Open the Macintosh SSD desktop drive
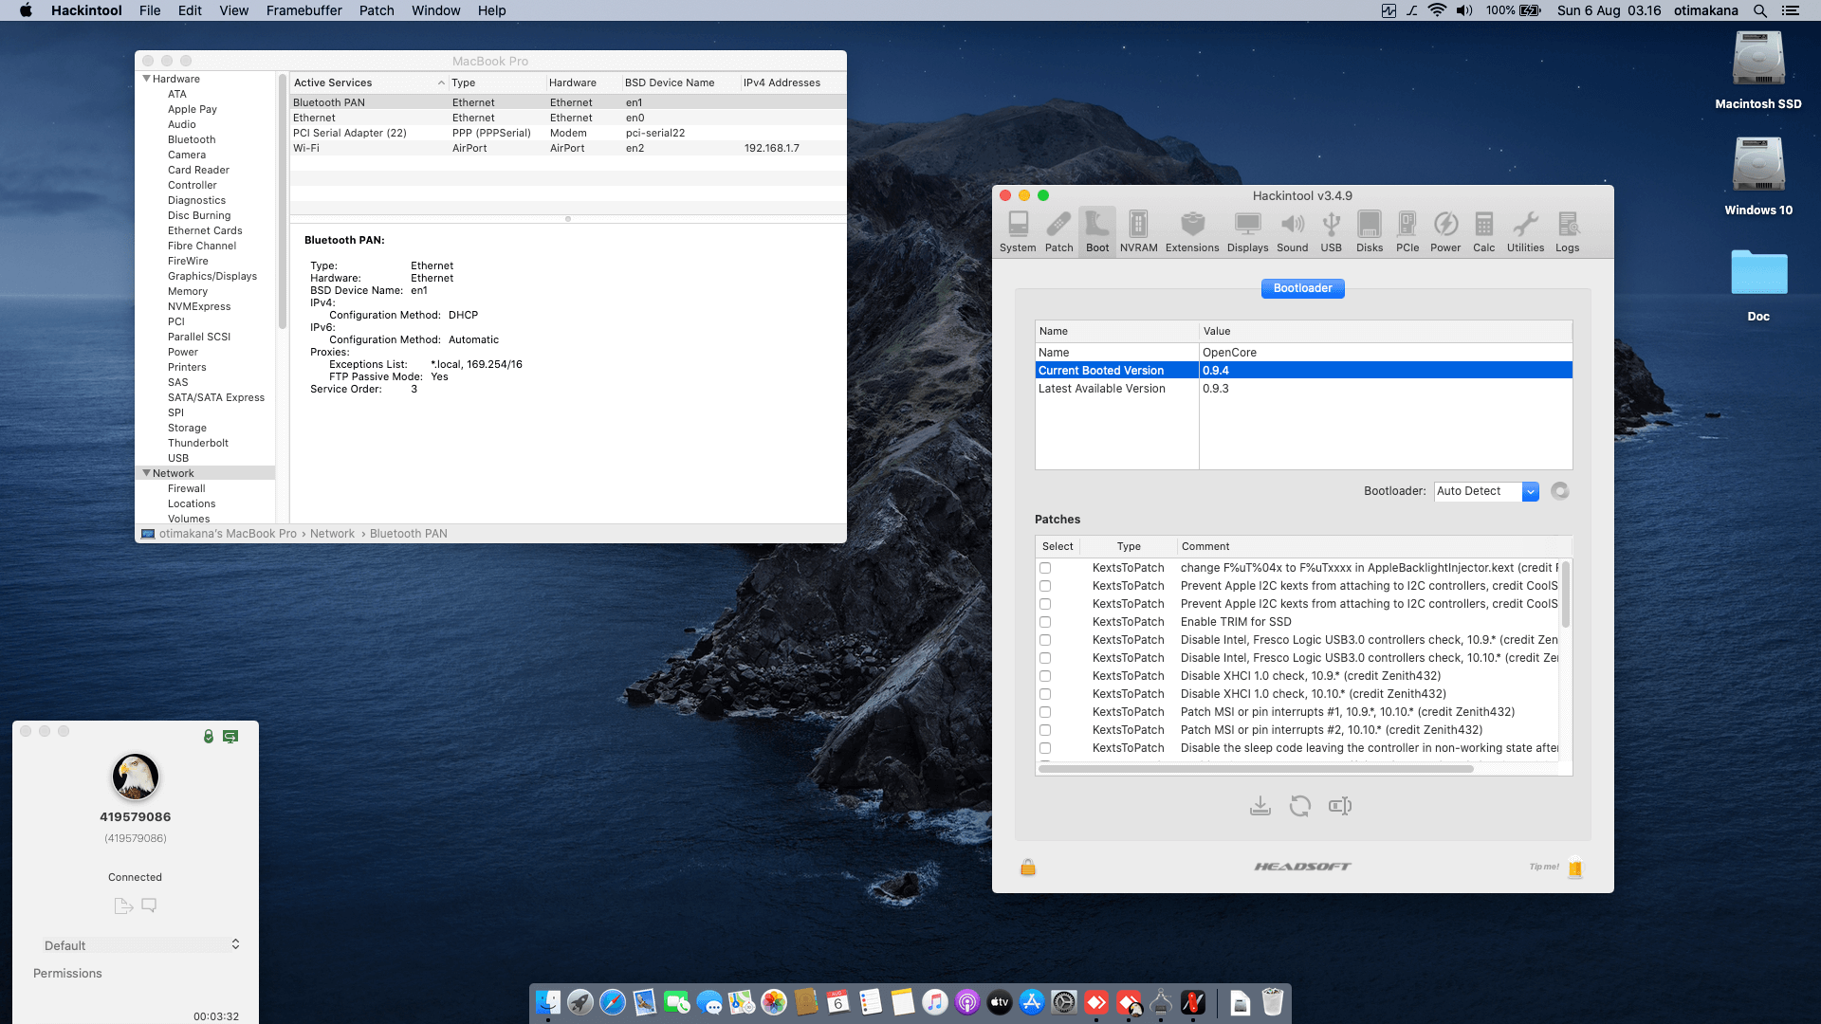1821x1024 pixels. pos(1758,70)
